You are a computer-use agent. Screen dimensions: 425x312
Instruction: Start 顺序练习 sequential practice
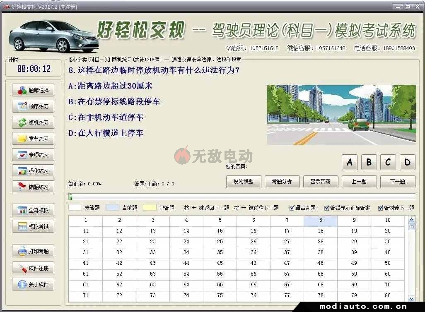click(x=33, y=106)
